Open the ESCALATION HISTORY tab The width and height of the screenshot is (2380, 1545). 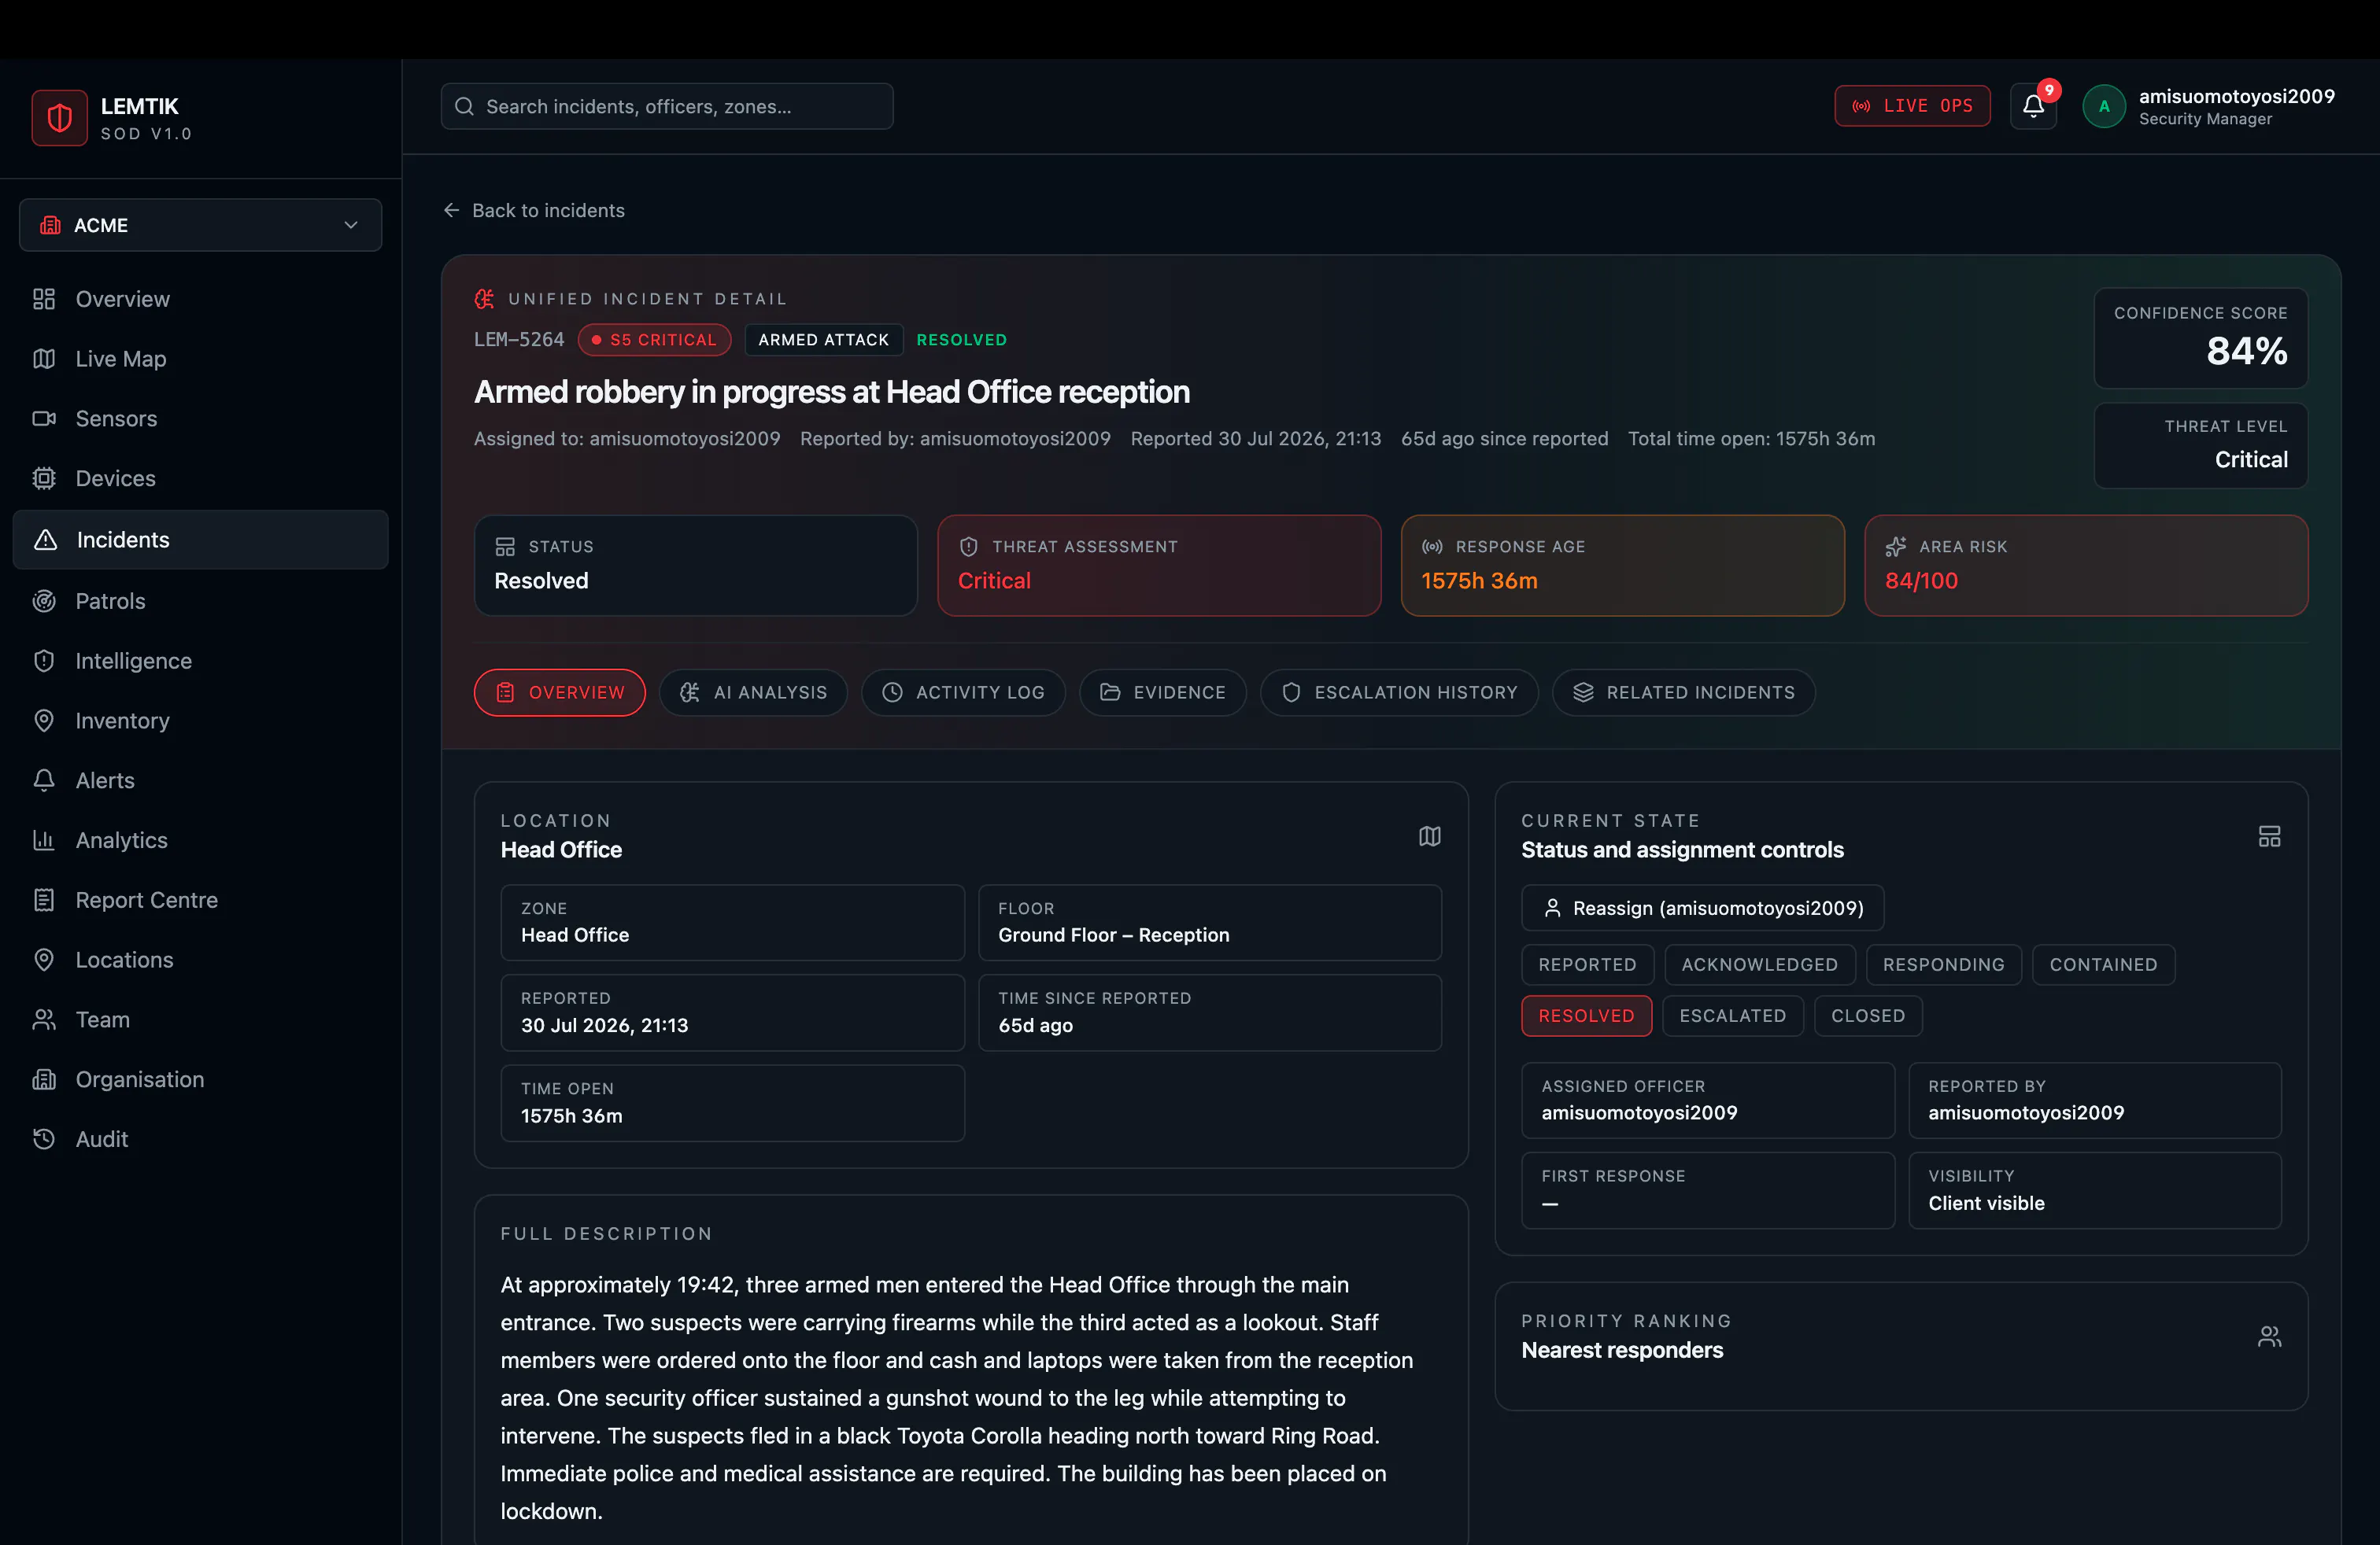point(1399,692)
